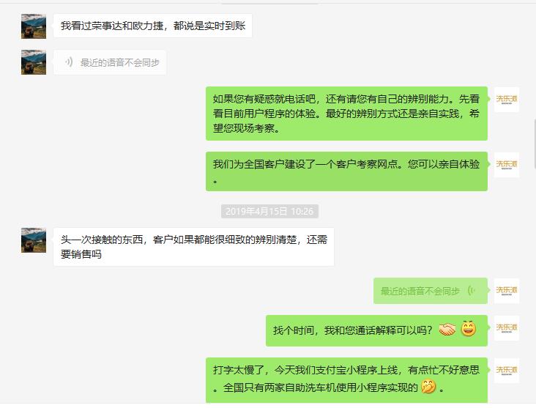Click the landscape avatar next to incoming voice message

(x=34, y=62)
